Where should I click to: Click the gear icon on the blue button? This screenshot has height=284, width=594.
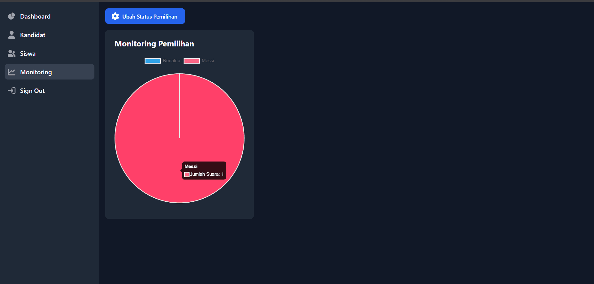[x=115, y=16]
